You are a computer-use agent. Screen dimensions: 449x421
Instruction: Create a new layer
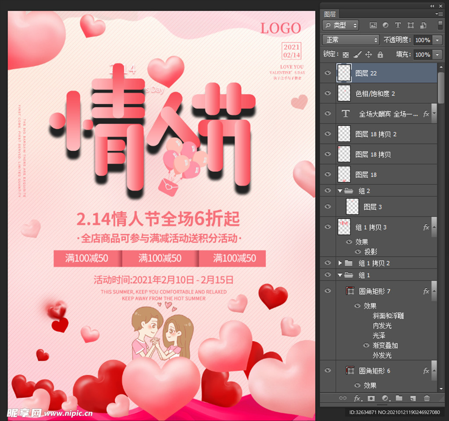pos(413,398)
